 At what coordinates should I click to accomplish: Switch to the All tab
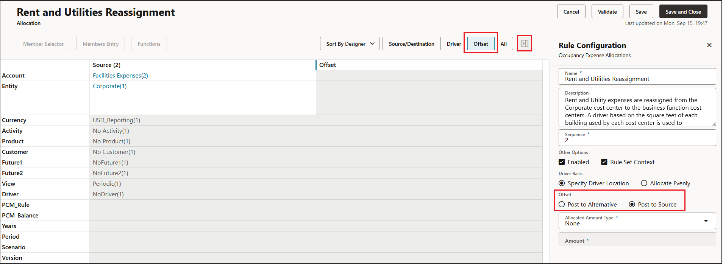(x=504, y=44)
